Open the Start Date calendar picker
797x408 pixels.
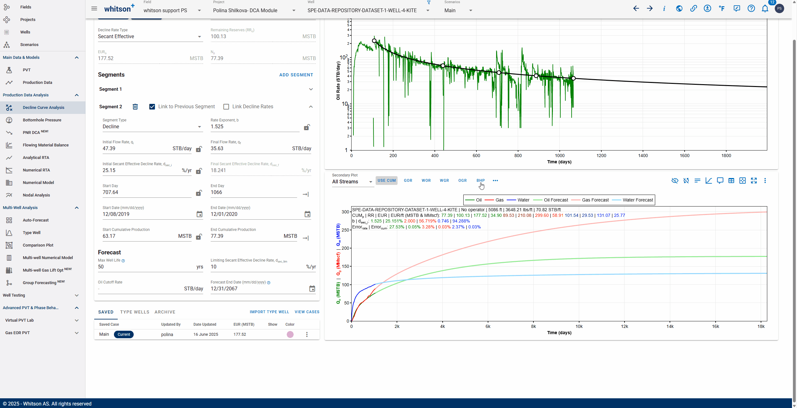[x=199, y=214]
